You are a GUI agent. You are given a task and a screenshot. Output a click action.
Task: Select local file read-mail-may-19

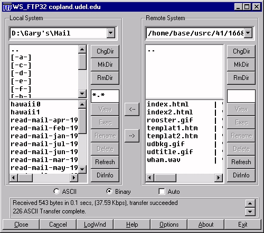[44, 168]
